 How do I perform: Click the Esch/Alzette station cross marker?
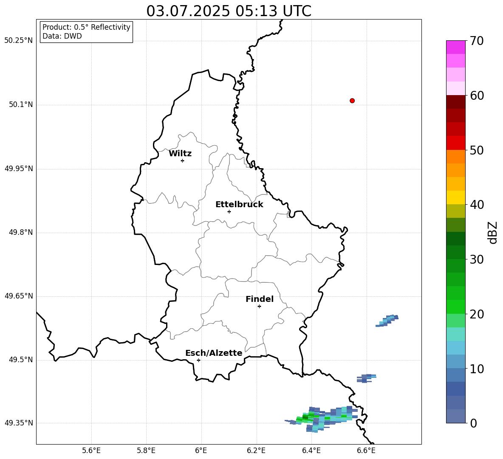(198, 360)
